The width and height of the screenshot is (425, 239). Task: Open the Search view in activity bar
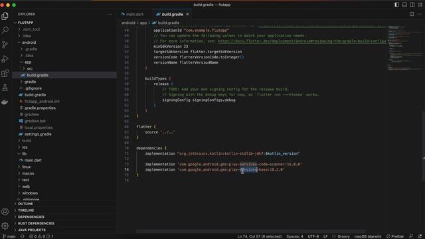coord(5,31)
